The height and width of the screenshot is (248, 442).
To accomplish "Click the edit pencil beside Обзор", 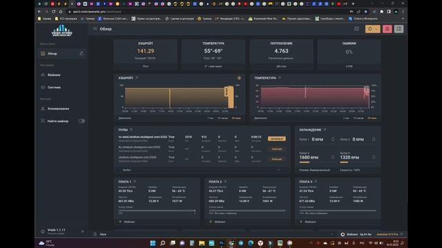I will click(x=81, y=53).
